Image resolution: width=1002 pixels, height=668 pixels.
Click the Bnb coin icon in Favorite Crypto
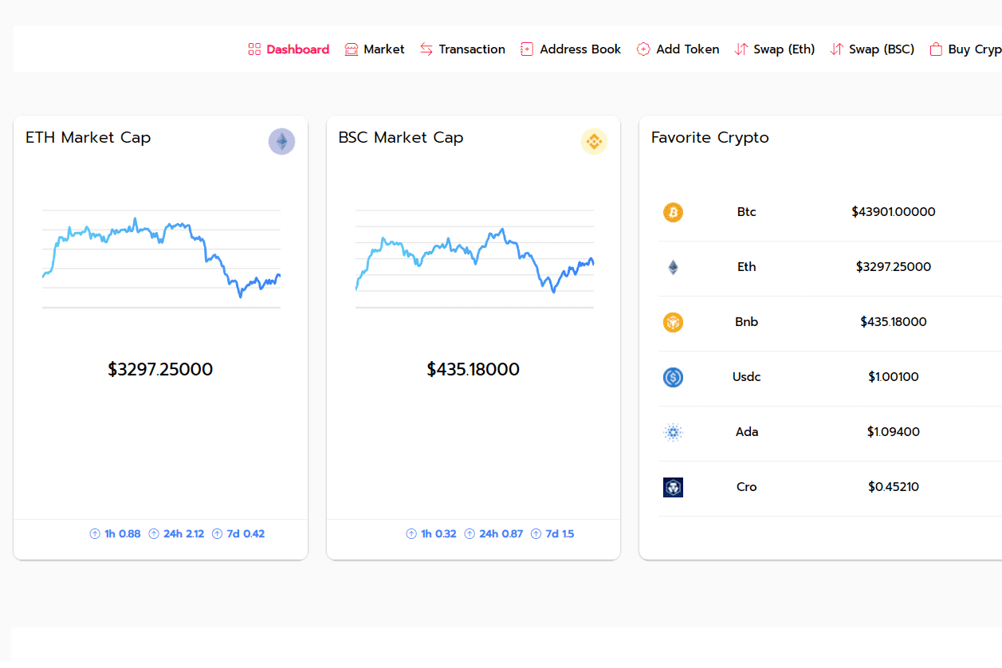click(x=673, y=322)
